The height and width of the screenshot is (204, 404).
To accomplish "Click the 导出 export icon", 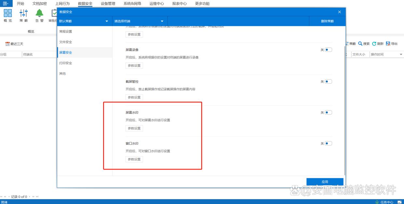I will (388, 44).
